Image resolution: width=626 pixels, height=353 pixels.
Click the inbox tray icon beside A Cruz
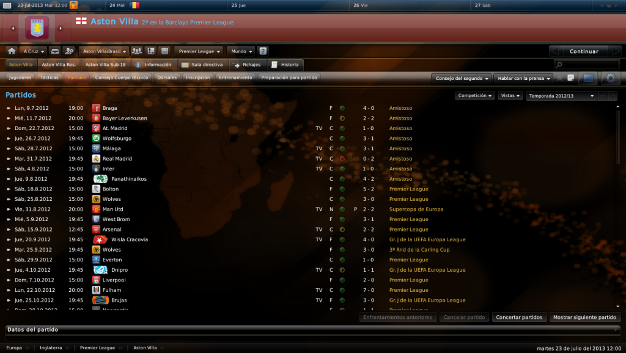coord(55,51)
